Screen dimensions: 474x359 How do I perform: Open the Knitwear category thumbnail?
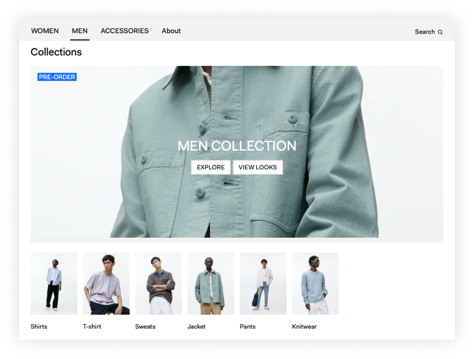click(x=315, y=284)
